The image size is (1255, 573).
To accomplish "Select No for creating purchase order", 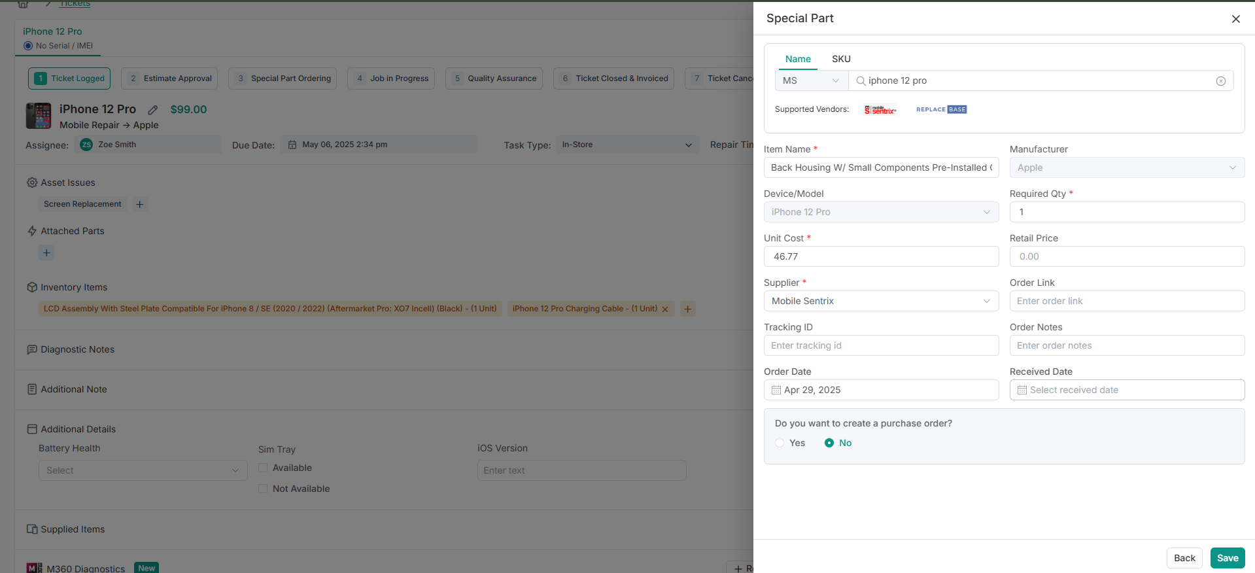I will [x=829, y=443].
